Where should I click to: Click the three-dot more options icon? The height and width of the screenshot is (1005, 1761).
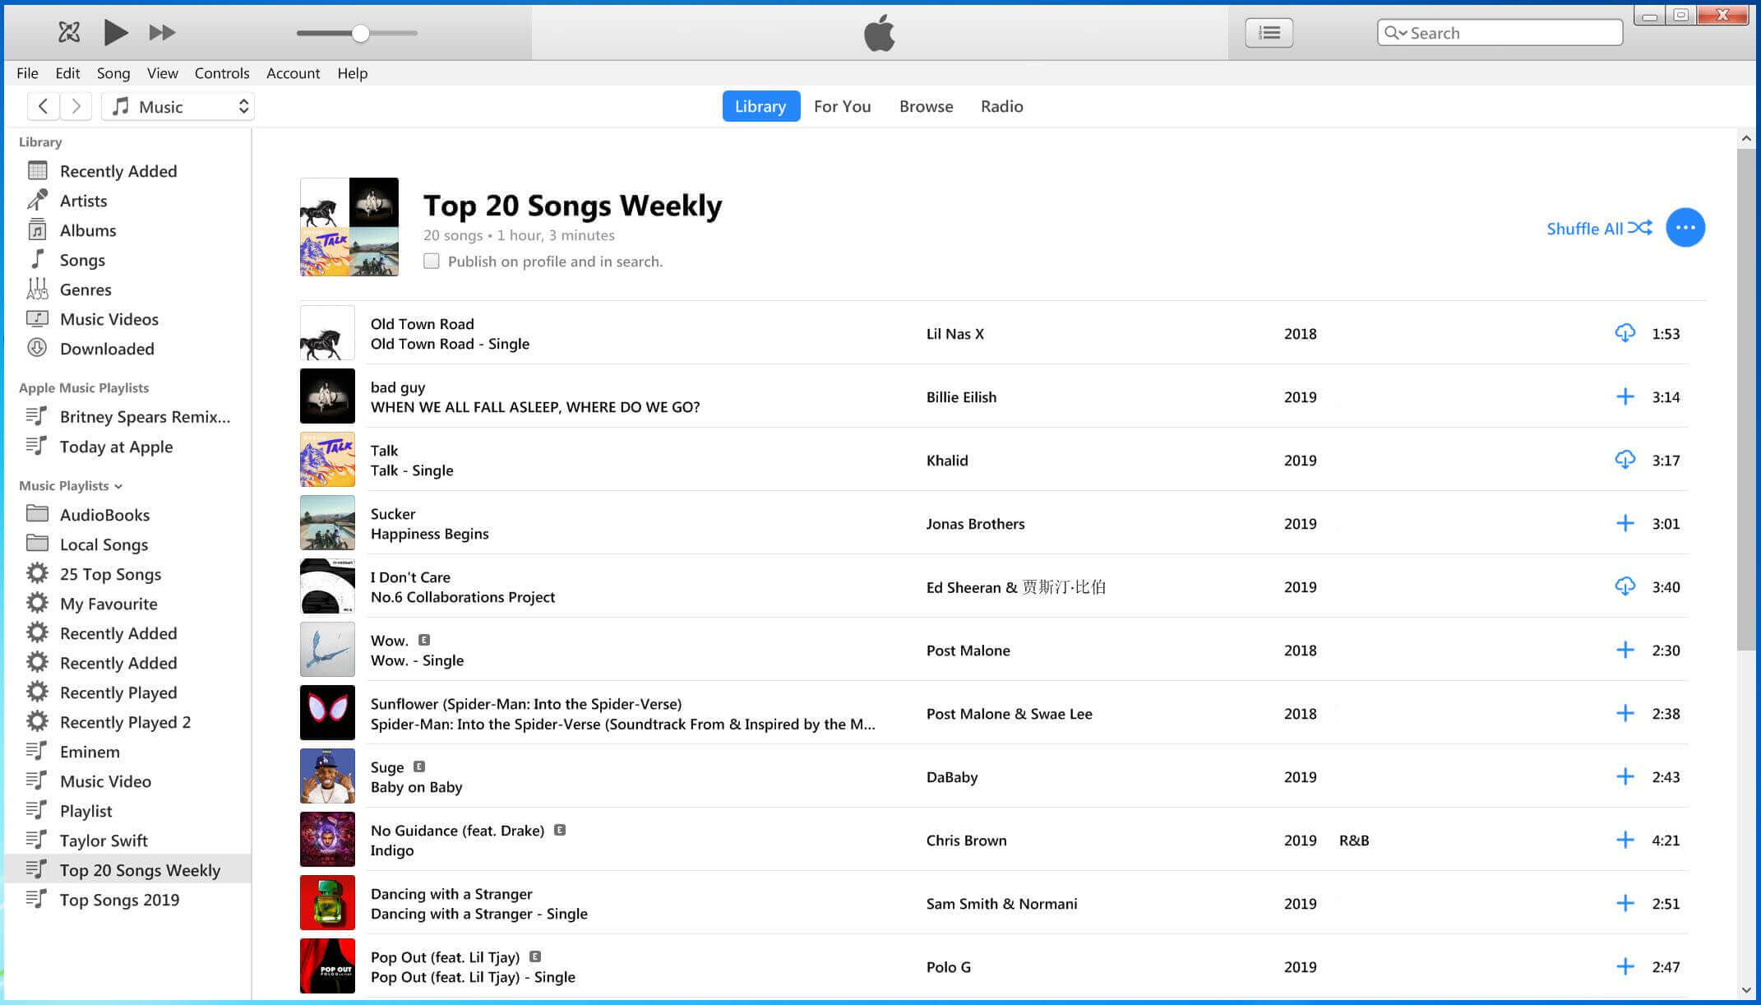point(1686,227)
